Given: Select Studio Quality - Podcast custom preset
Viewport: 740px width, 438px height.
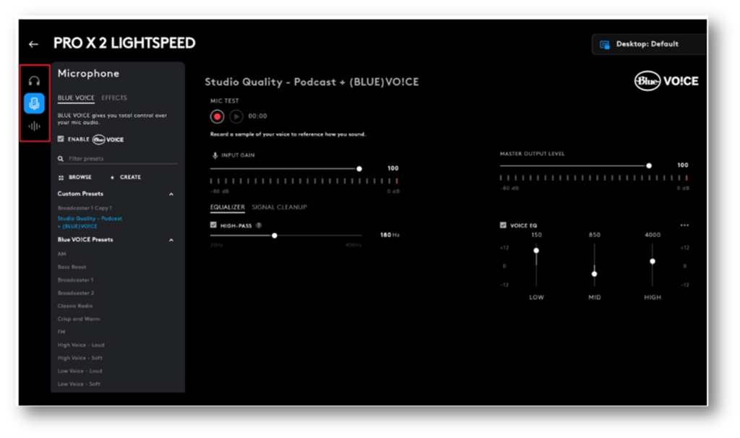Looking at the screenshot, I should (90, 223).
